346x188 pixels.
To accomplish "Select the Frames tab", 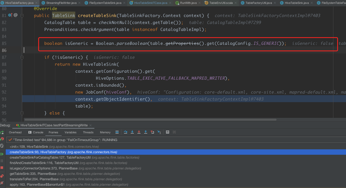I will click(53, 132).
